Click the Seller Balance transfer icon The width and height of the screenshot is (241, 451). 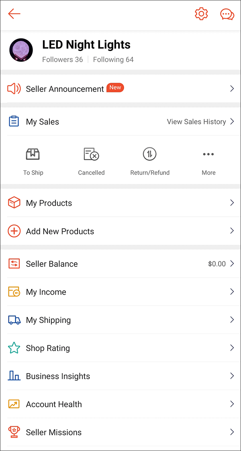tap(14, 264)
